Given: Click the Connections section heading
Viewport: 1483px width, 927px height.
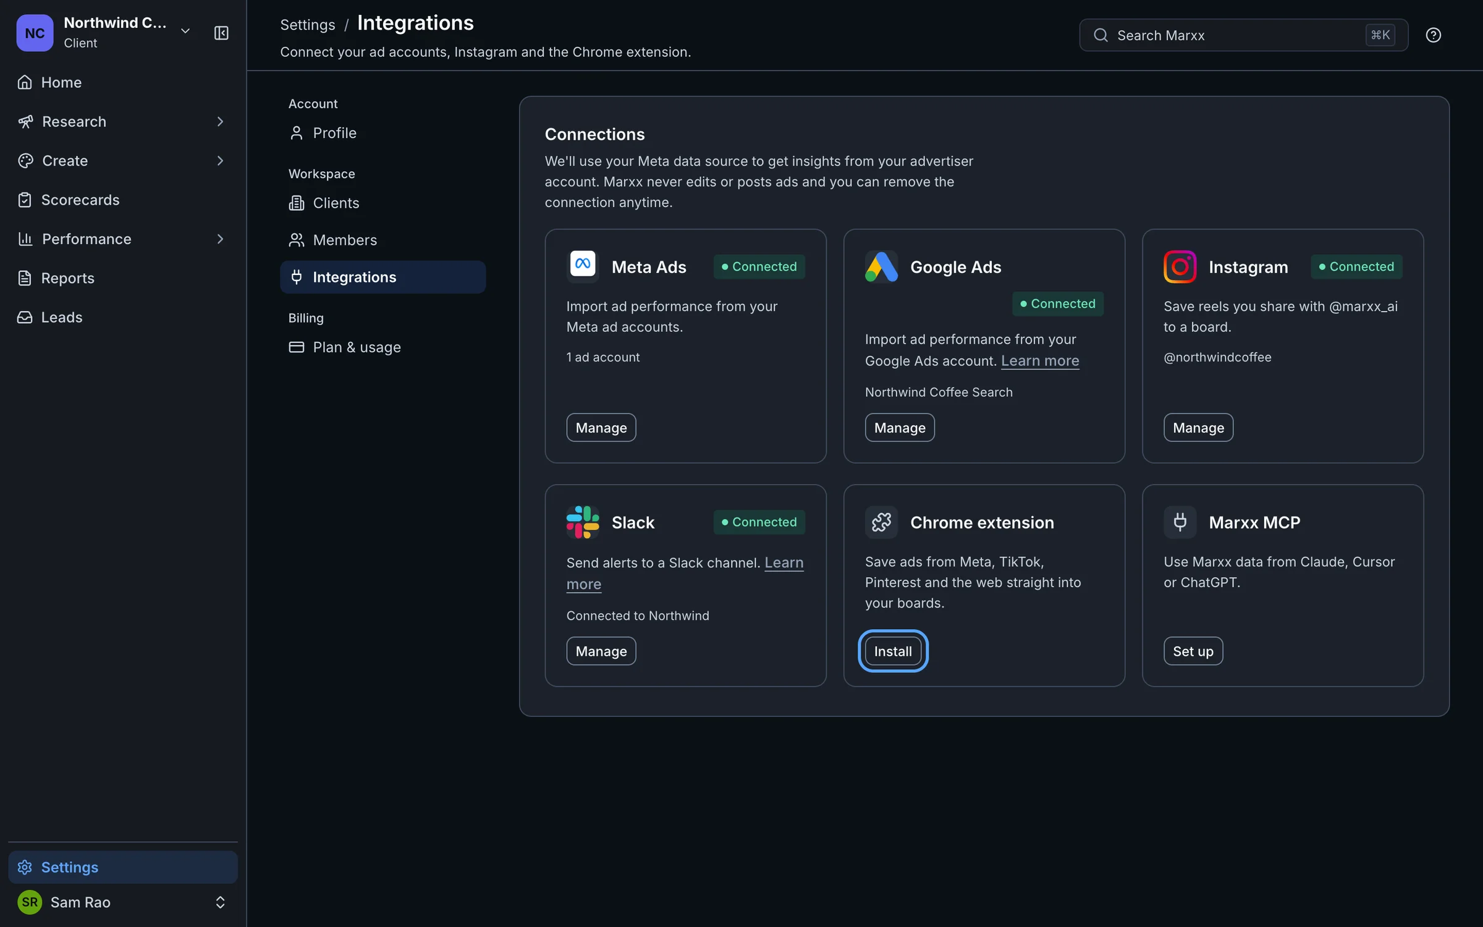Looking at the screenshot, I should coord(594,134).
